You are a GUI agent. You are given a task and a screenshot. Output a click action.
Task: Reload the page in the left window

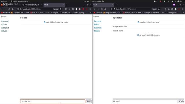click(x=9, y=9)
